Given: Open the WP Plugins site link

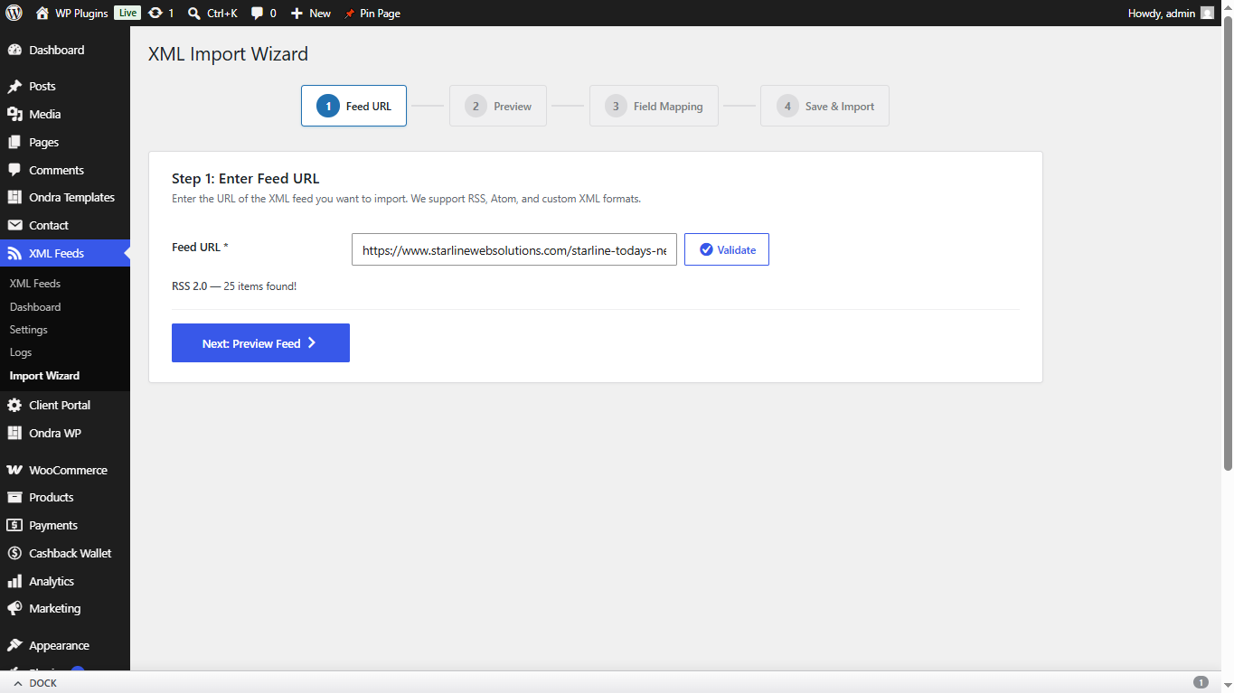Looking at the screenshot, I should [82, 14].
